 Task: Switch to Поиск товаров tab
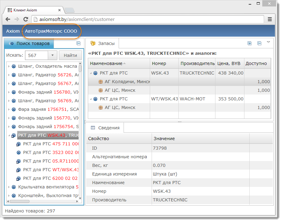pyautogui.click(x=29, y=43)
